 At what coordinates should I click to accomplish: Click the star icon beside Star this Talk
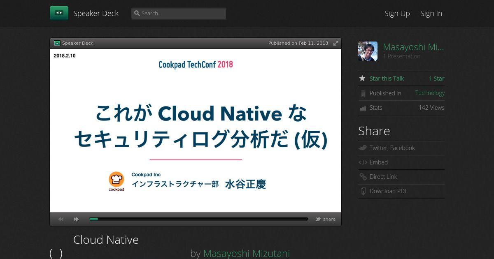click(362, 78)
